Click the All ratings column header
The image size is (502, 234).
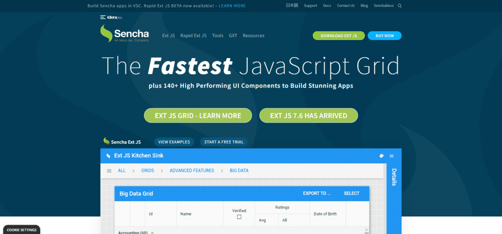(294, 220)
